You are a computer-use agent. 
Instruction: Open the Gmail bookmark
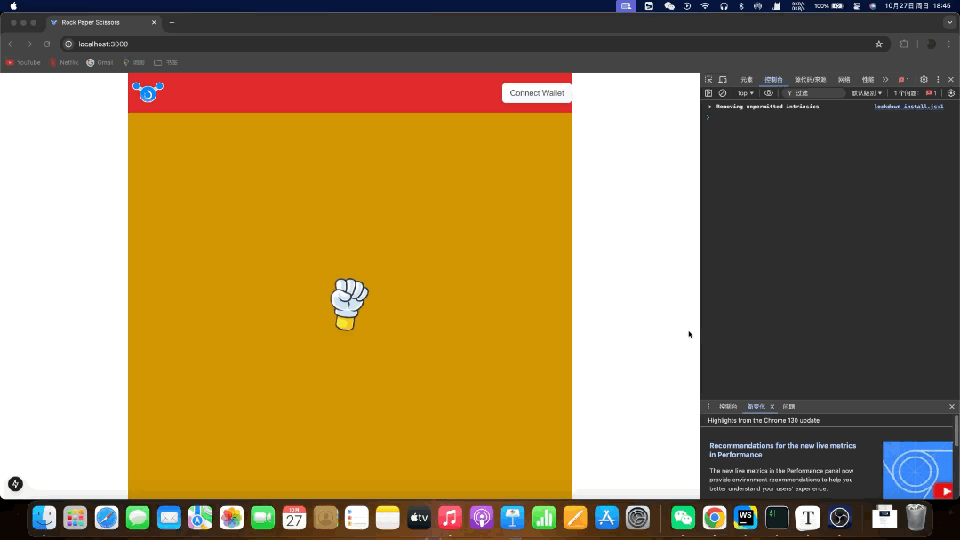point(100,62)
